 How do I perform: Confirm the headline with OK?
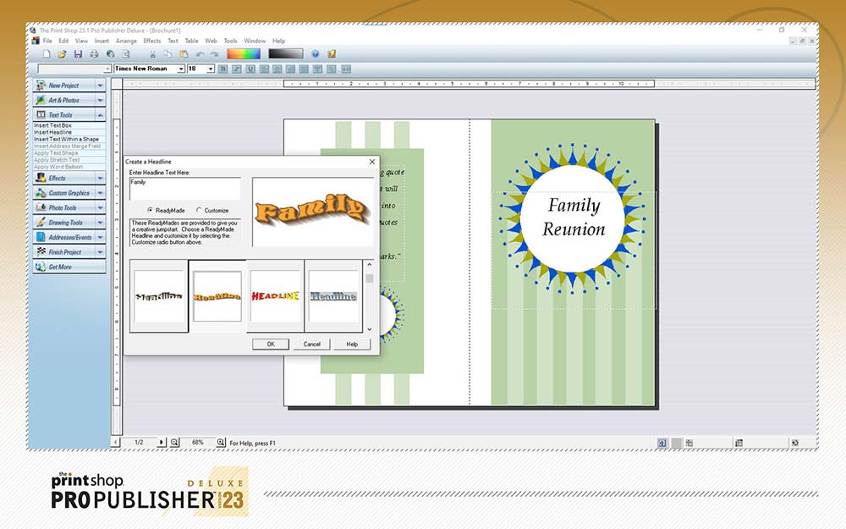[271, 344]
